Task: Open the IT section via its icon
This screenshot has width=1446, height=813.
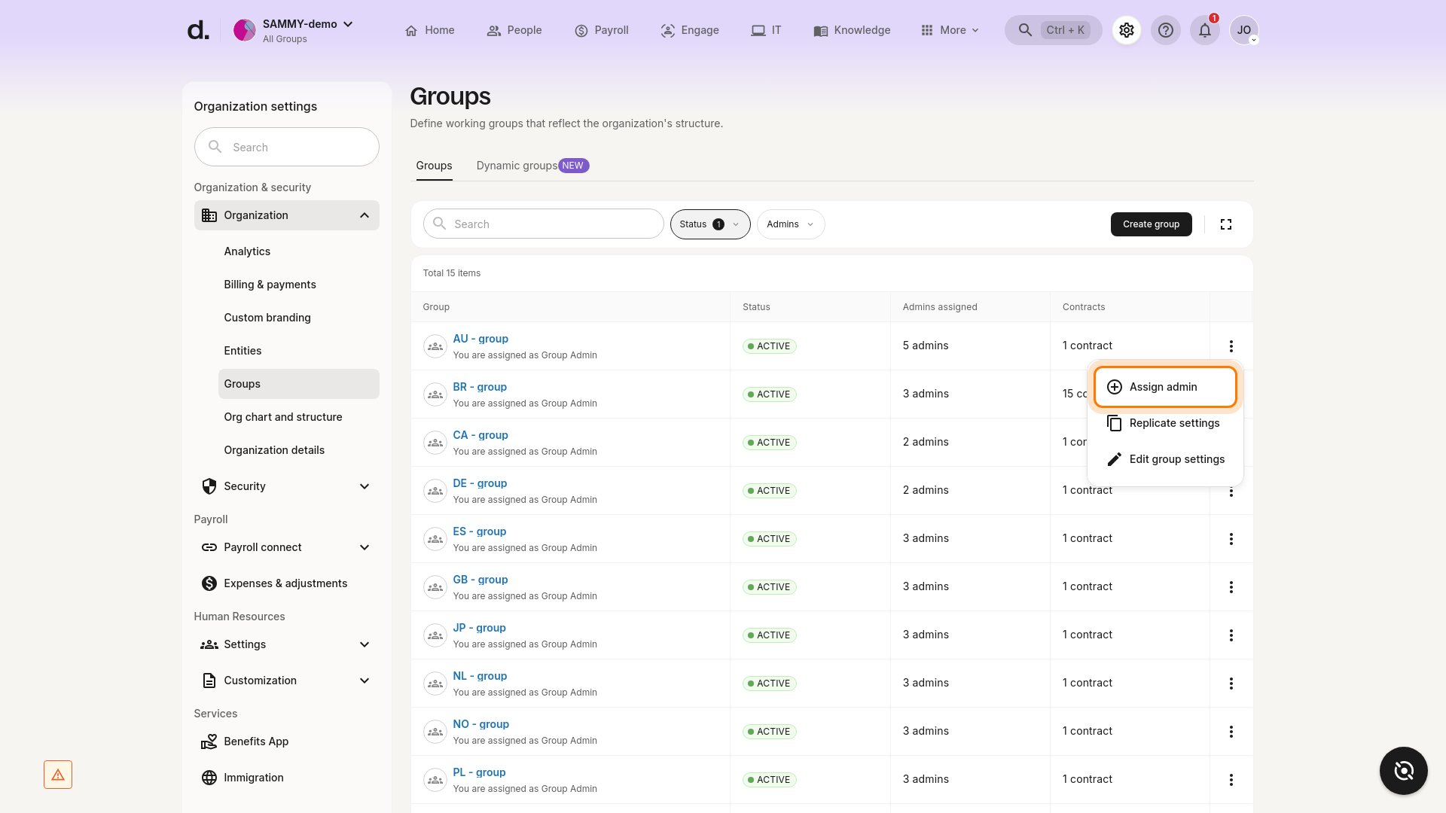Action: 758,30
